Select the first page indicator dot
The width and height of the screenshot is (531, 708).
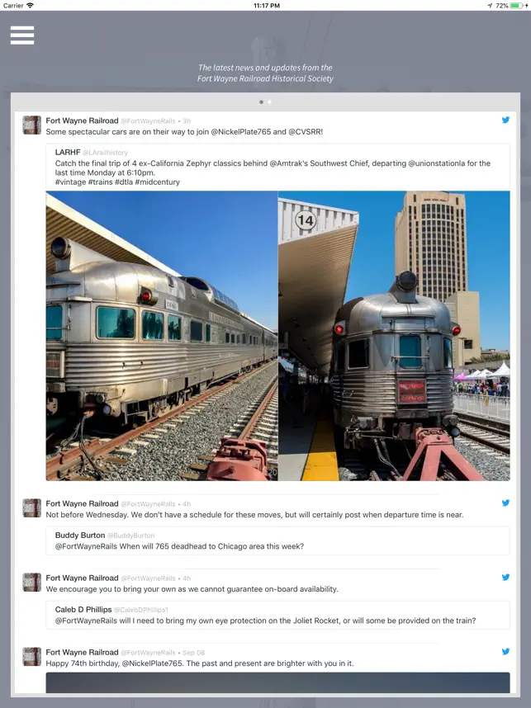pos(261,102)
